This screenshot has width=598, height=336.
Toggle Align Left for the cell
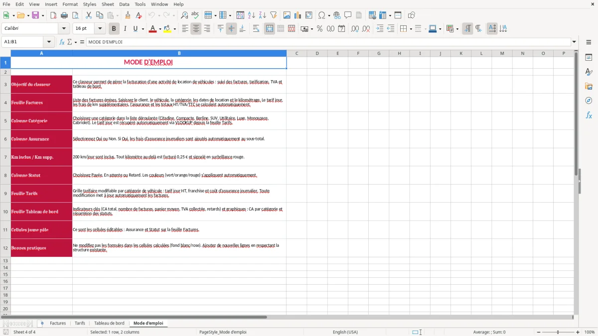tap(185, 29)
